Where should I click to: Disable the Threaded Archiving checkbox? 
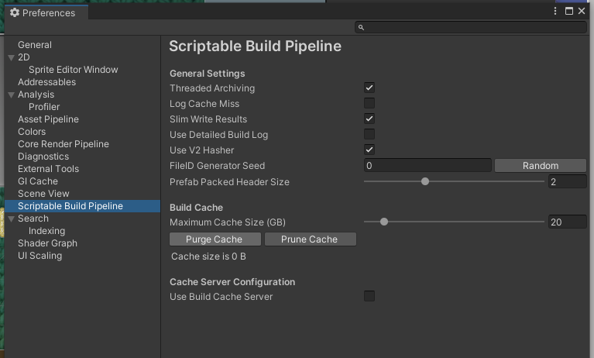(369, 88)
